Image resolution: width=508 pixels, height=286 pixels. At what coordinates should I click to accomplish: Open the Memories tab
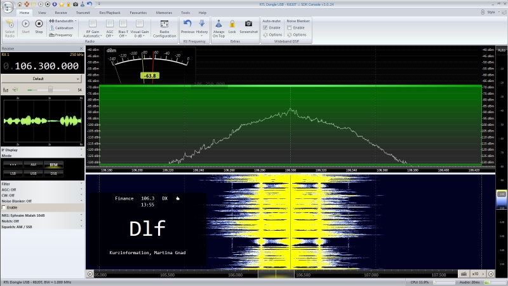164,13
